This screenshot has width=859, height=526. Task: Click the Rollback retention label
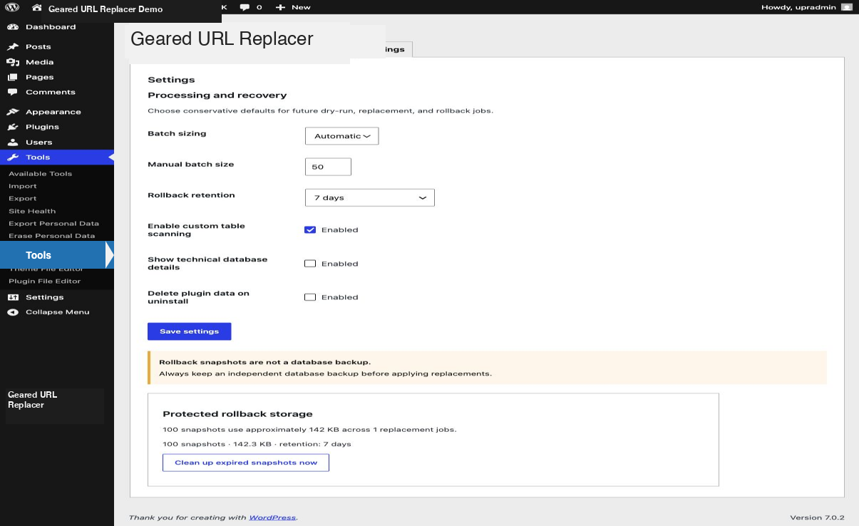coord(191,195)
